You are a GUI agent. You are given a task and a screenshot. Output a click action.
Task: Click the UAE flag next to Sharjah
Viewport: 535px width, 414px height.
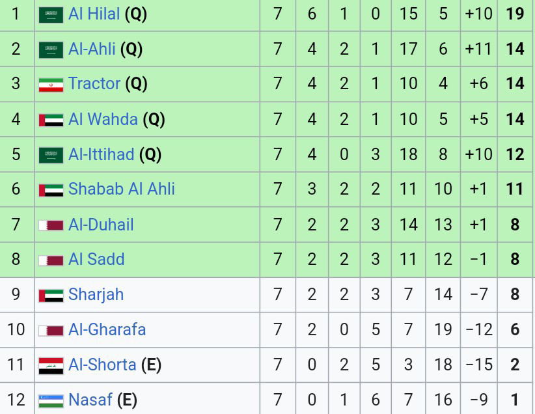pos(51,295)
